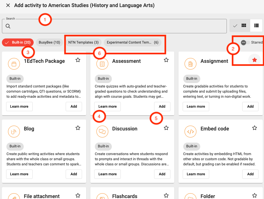
Task: Filter by Experimental Content Templates chip
Action: pyautogui.click(x=132, y=42)
